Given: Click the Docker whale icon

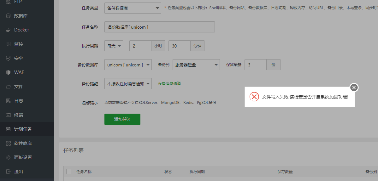Looking at the screenshot, I should point(8,30).
